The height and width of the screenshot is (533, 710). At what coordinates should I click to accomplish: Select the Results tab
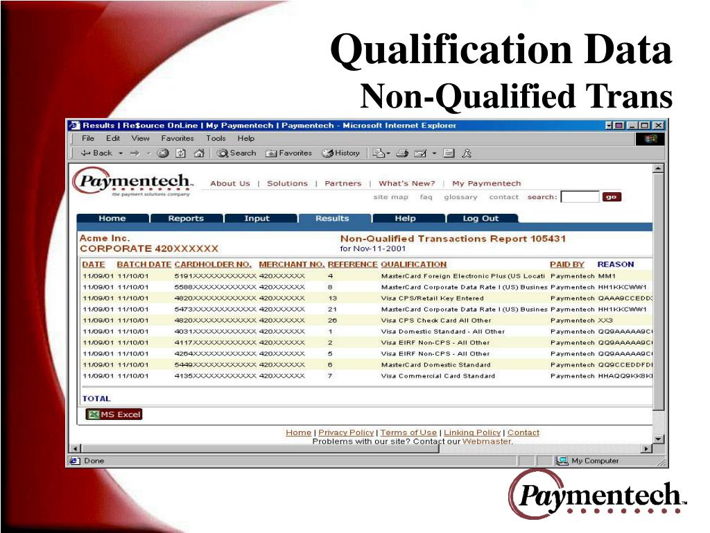[x=332, y=219]
